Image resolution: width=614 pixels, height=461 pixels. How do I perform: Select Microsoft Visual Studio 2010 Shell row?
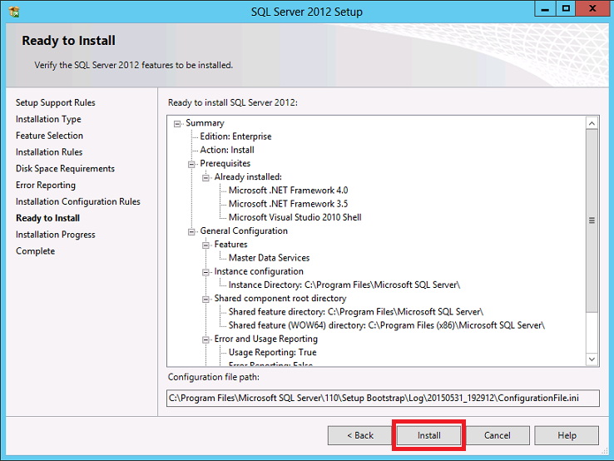[x=295, y=217]
